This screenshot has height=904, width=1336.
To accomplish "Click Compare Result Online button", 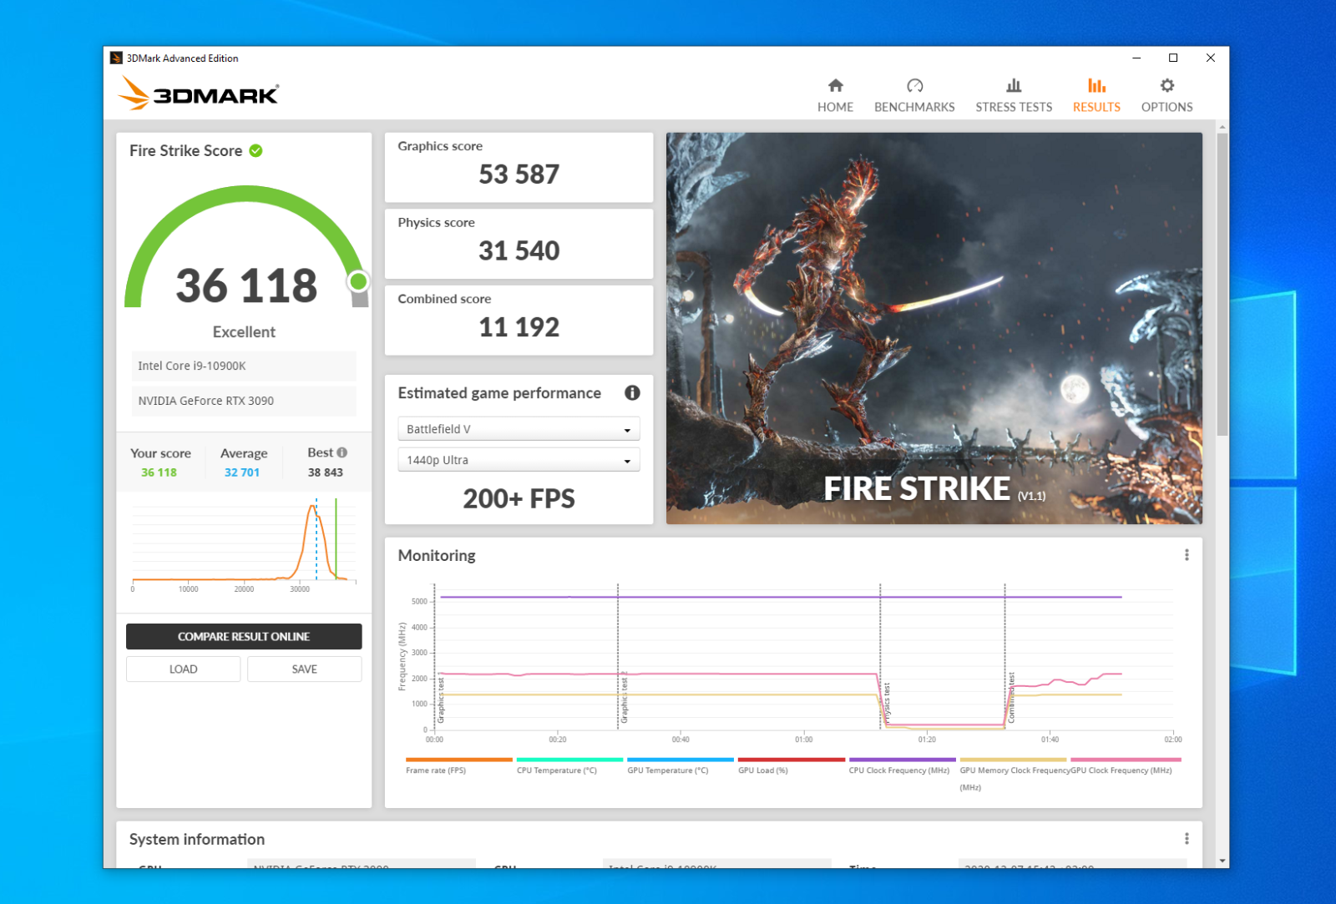I will tap(244, 636).
